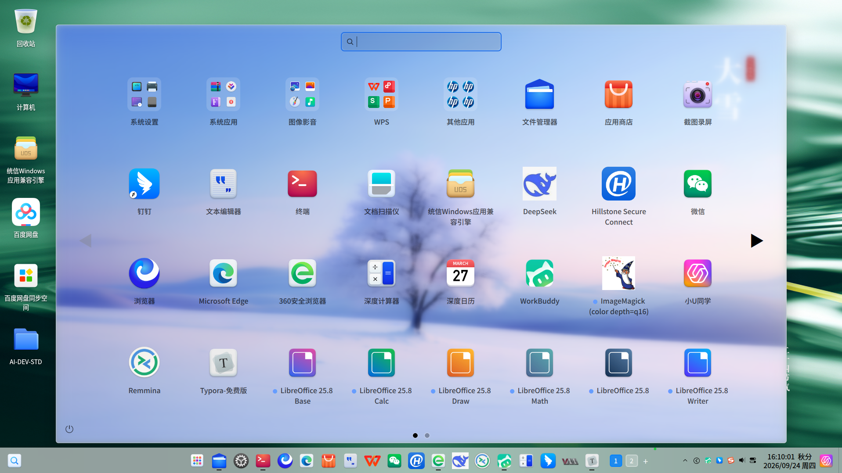Open 深度日历 in the launcher
Viewport: 842px width, 473px height.
[460, 273]
